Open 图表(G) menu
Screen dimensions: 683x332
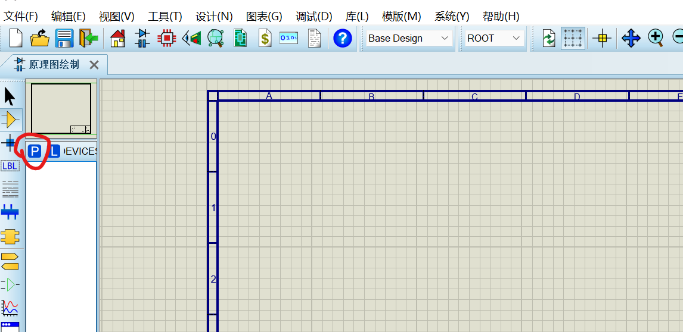pos(264,17)
